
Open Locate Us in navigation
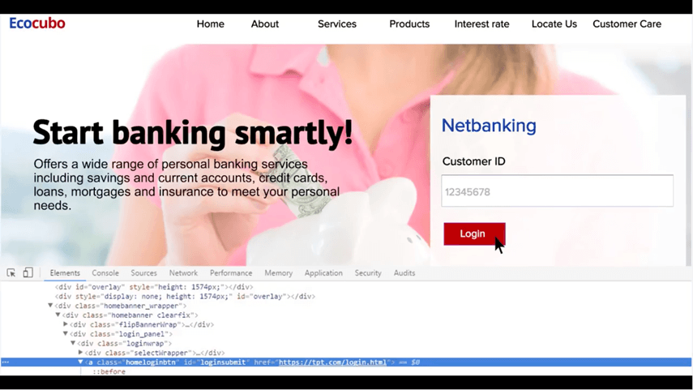(x=554, y=24)
